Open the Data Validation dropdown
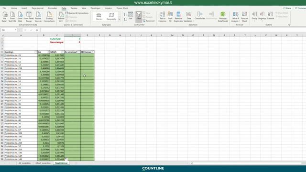 [x=189, y=20]
